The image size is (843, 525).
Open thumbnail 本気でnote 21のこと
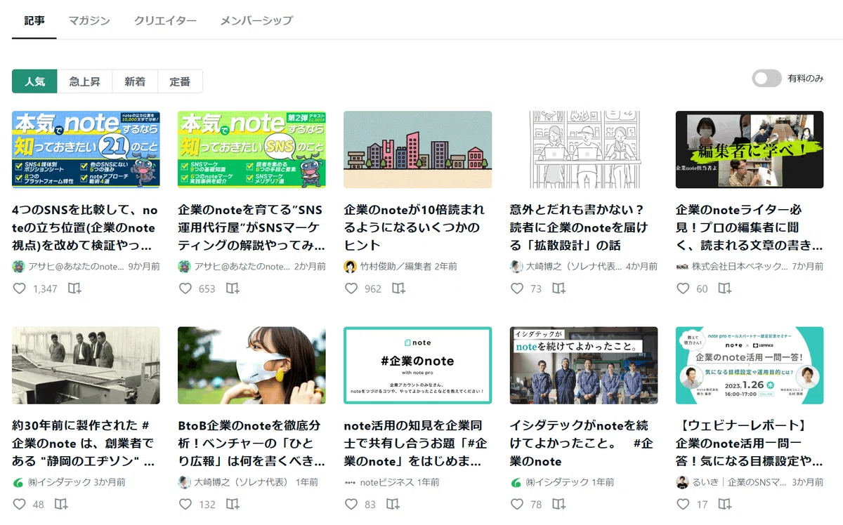coord(86,149)
